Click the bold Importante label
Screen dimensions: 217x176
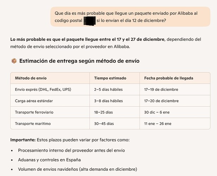23,140
